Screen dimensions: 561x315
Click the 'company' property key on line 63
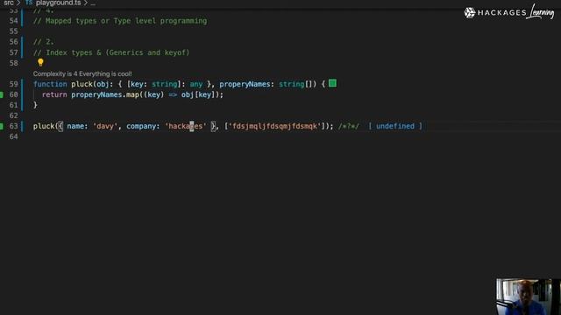click(141, 126)
